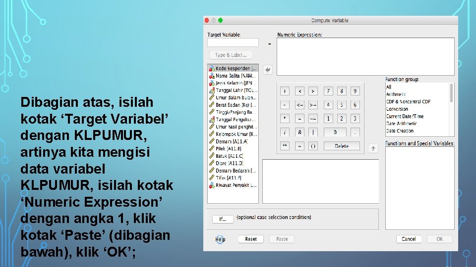Click the Reset button
The height and width of the screenshot is (267, 476).
pos(251,239)
